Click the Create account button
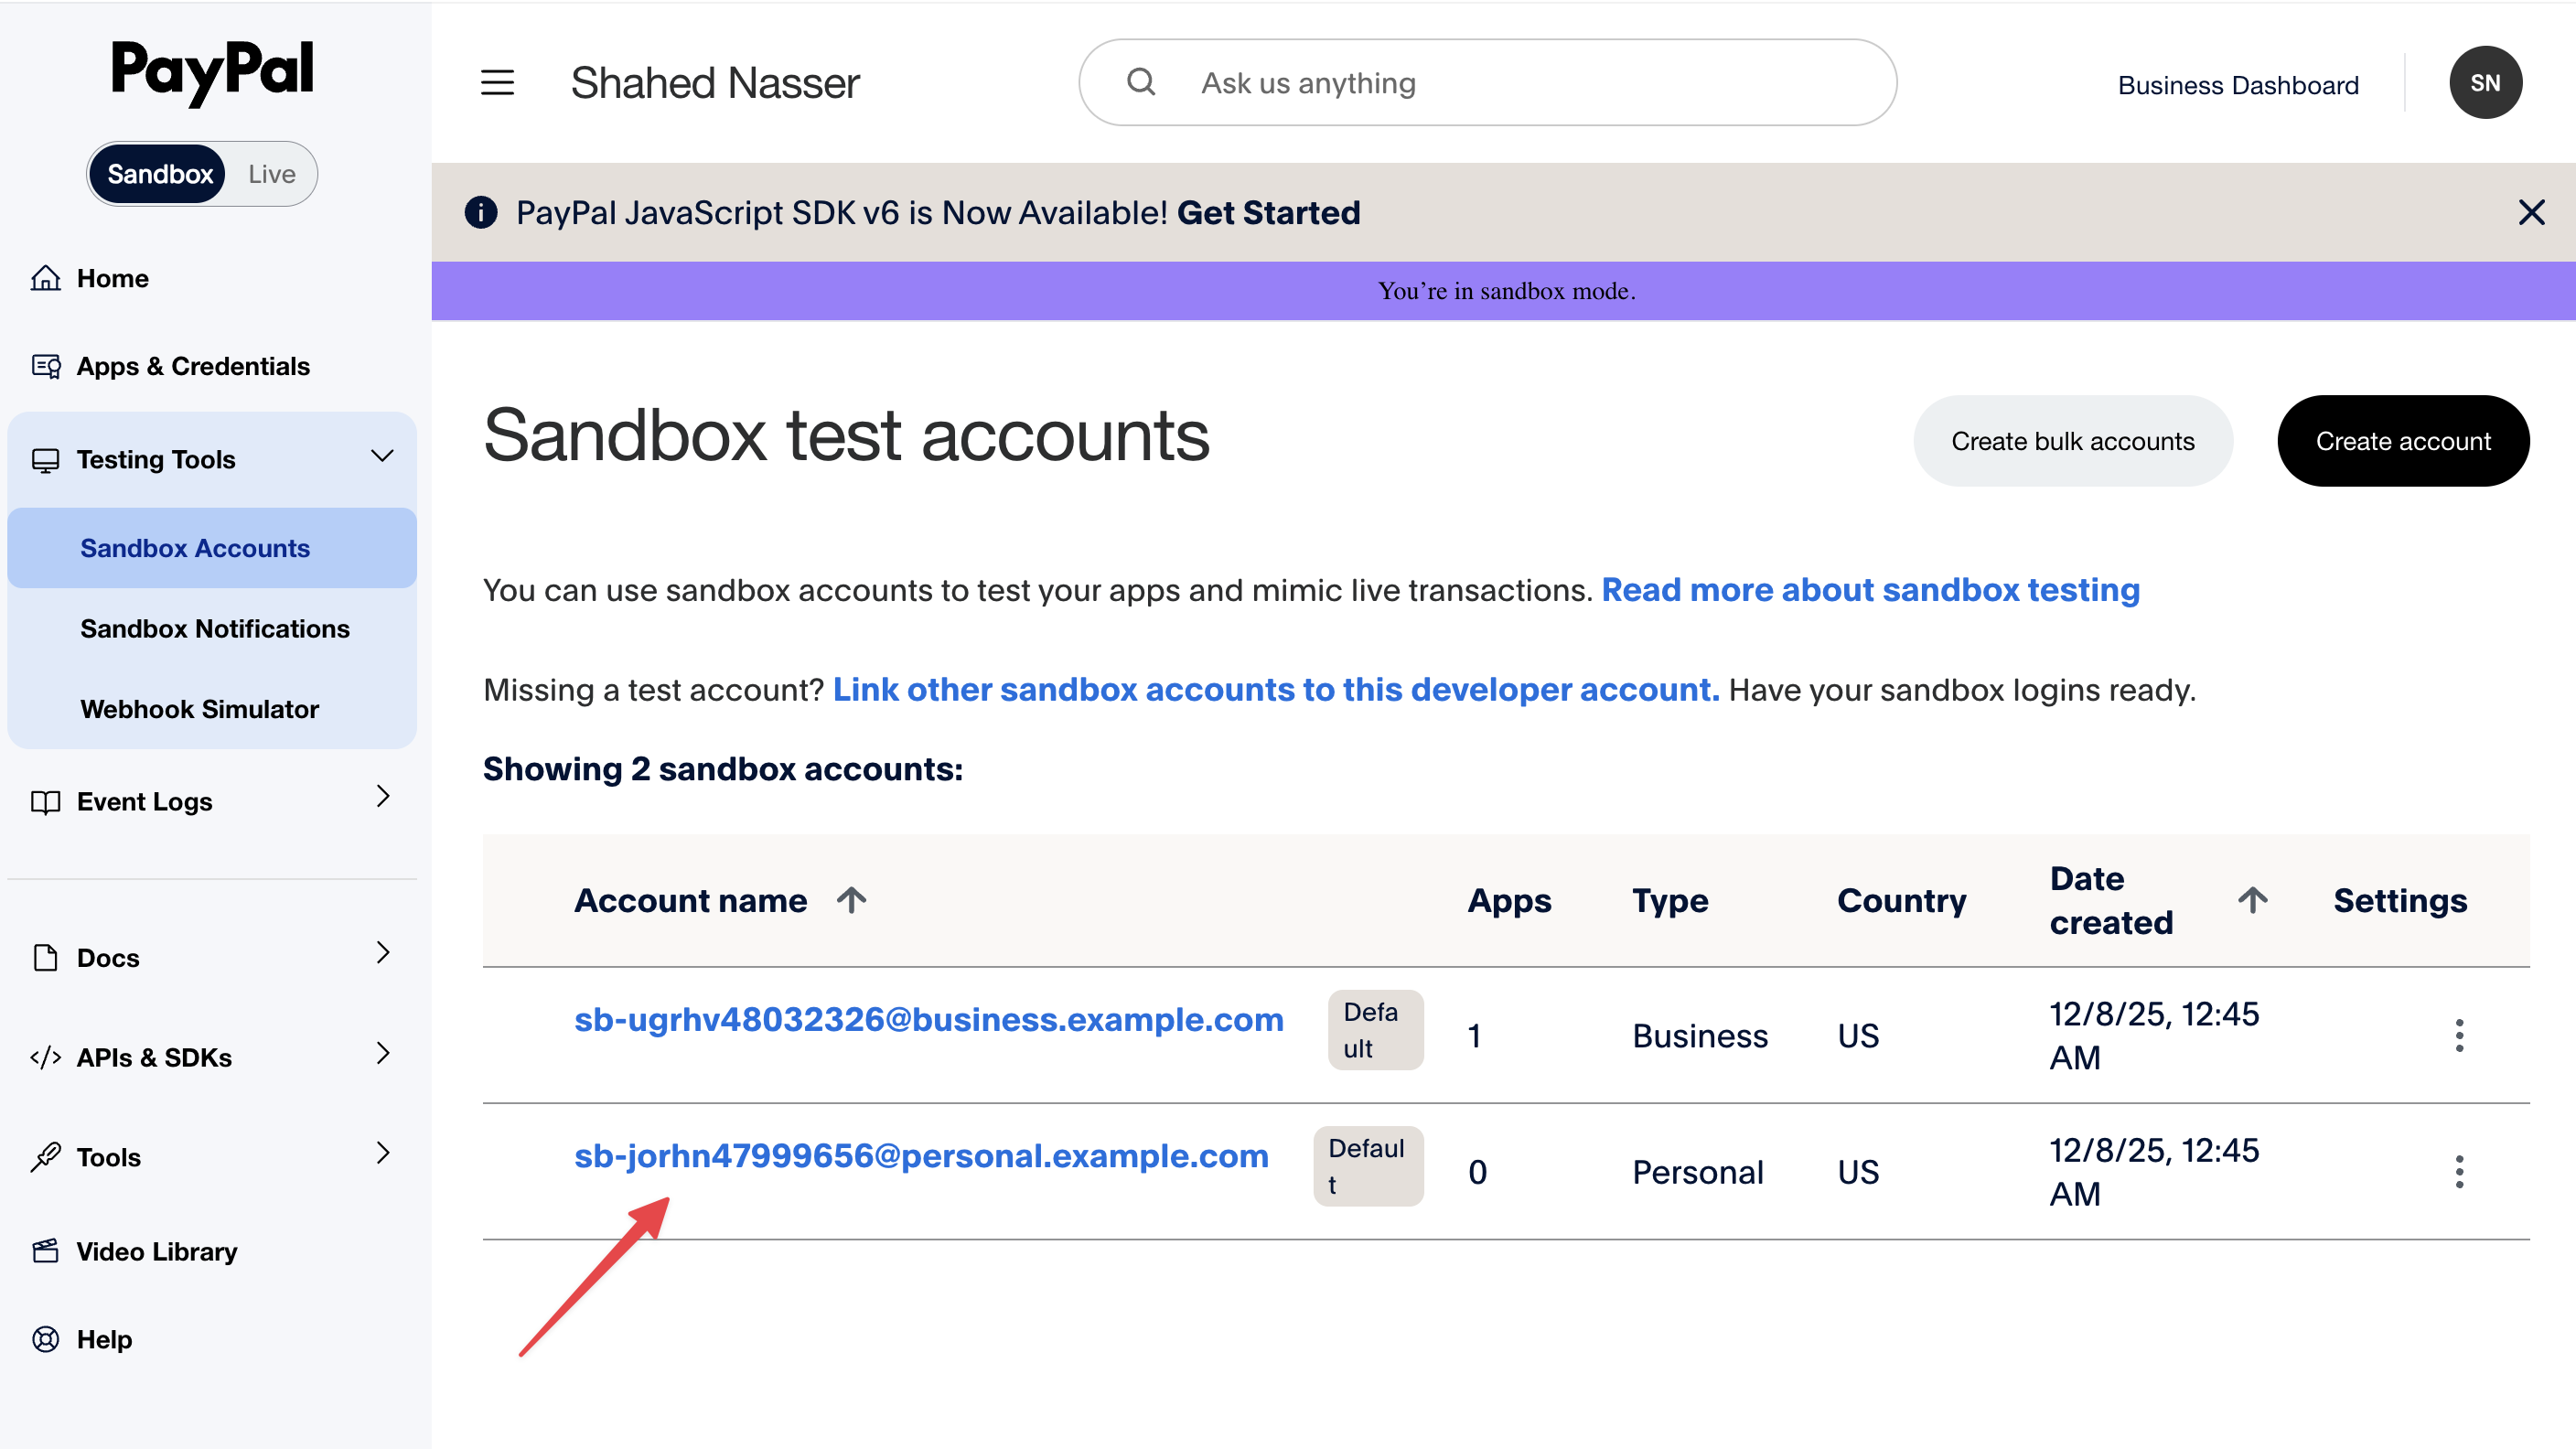This screenshot has width=2576, height=1449. pyautogui.click(x=2403, y=440)
